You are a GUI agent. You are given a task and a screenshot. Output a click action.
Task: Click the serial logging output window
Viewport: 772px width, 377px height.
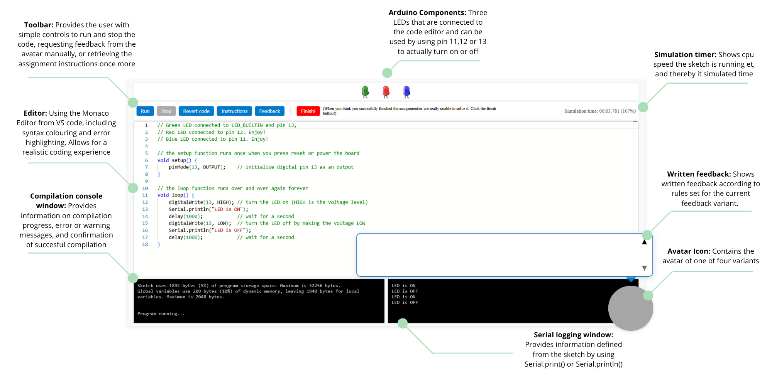coord(498,301)
